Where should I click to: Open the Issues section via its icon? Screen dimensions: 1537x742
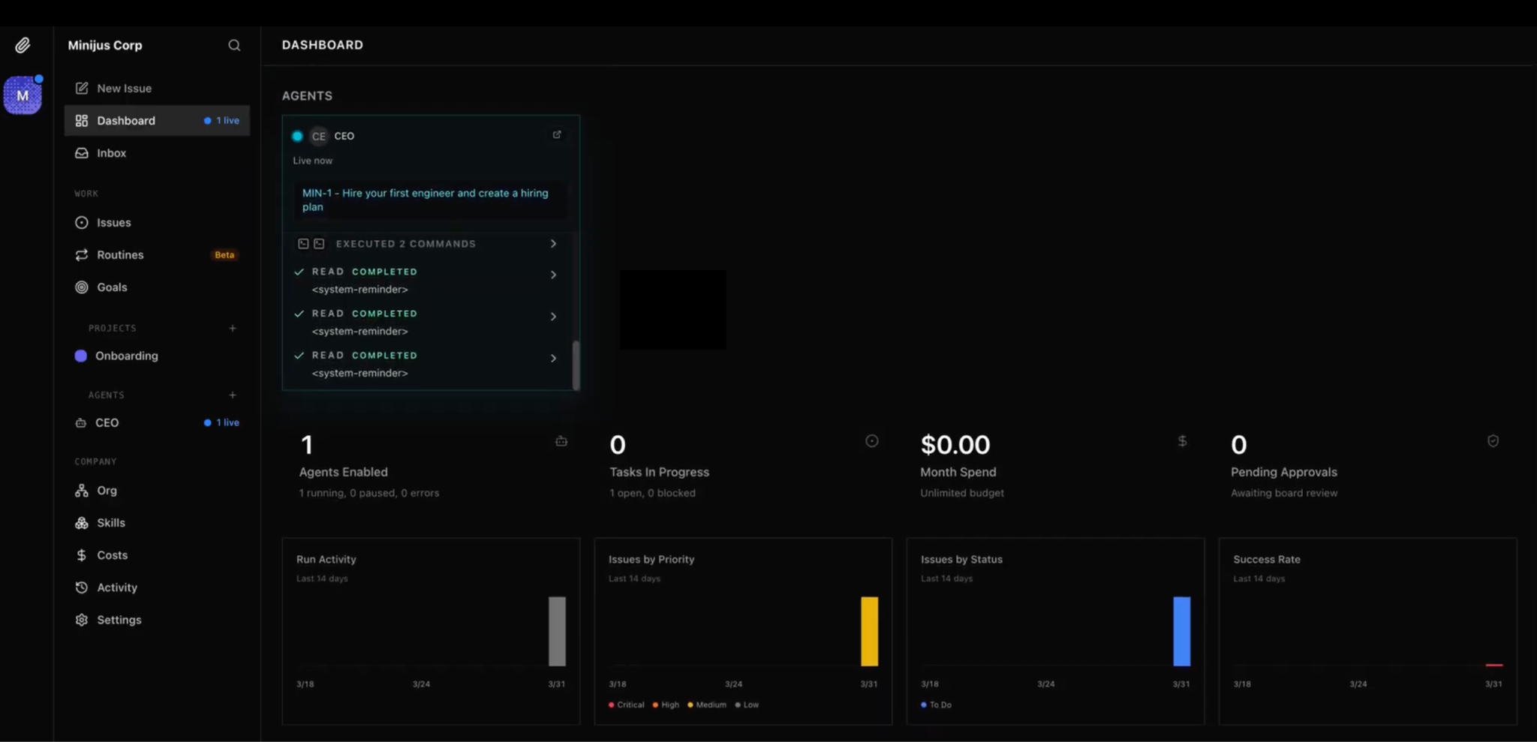[81, 222]
